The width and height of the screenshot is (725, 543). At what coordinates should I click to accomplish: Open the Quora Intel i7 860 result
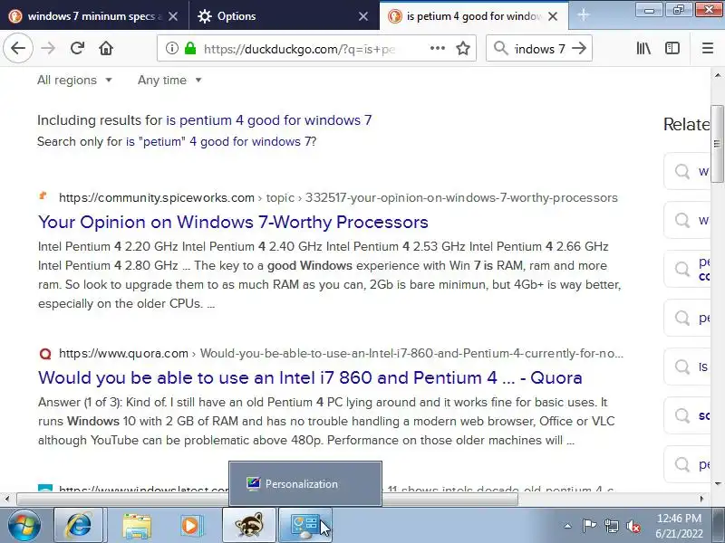pyautogui.click(x=310, y=377)
